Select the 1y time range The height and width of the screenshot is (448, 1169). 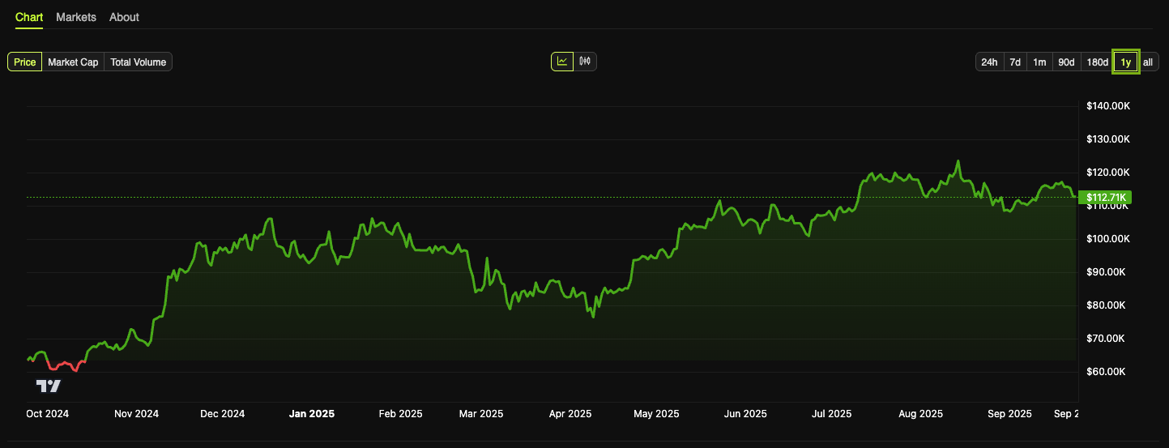point(1125,62)
